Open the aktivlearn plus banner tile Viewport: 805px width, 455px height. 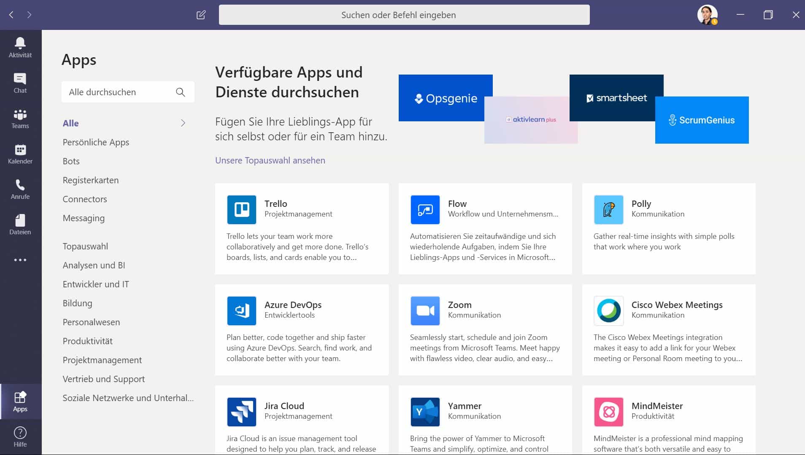[x=531, y=120]
